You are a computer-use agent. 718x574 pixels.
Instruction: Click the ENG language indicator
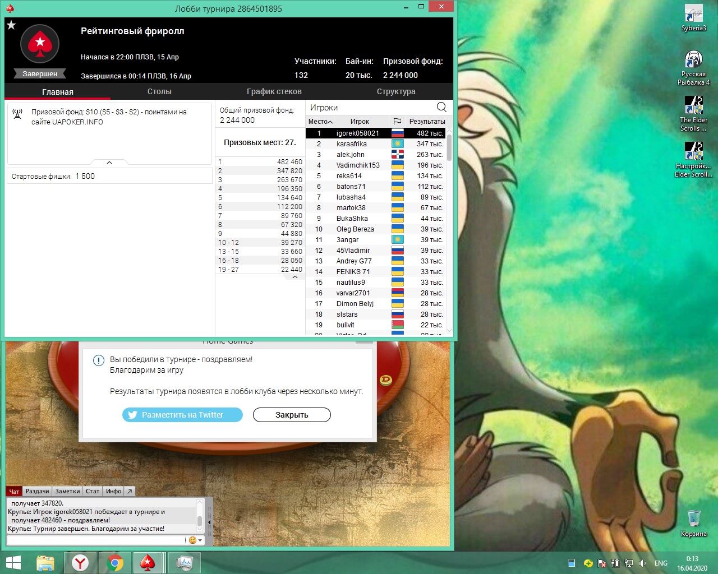(661, 563)
